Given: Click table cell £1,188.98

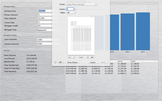Looking at the screenshot, I should (x=135, y=69).
